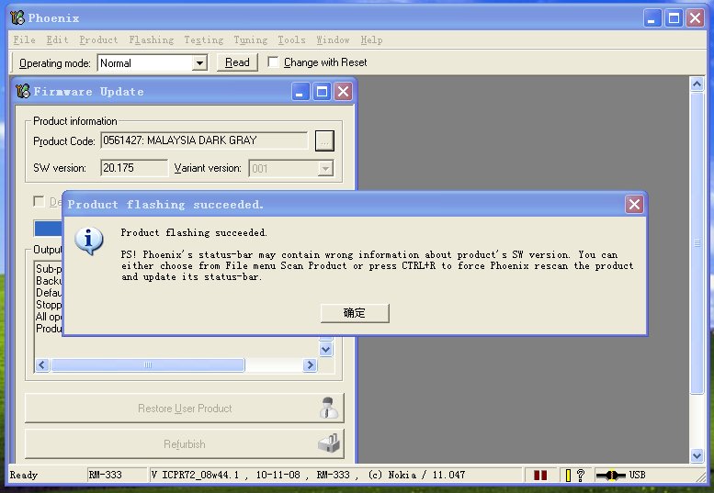Screen dimensions: 714x493
Task: Click the output scroll right arrow
Action: (x=310, y=364)
